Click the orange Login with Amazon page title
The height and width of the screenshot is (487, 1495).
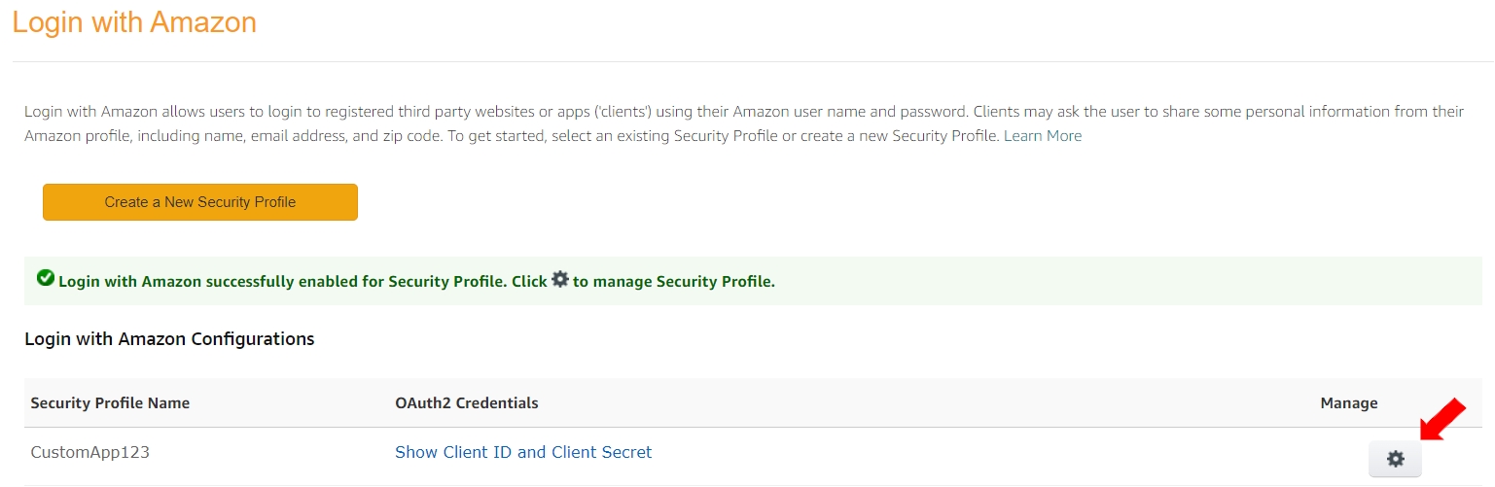[134, 22]
